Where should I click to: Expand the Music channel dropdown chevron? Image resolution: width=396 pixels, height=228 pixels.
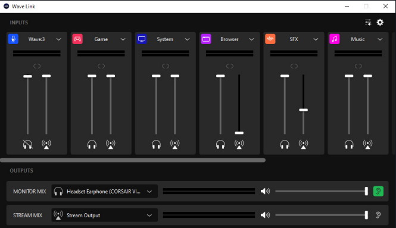click(380, 39)
